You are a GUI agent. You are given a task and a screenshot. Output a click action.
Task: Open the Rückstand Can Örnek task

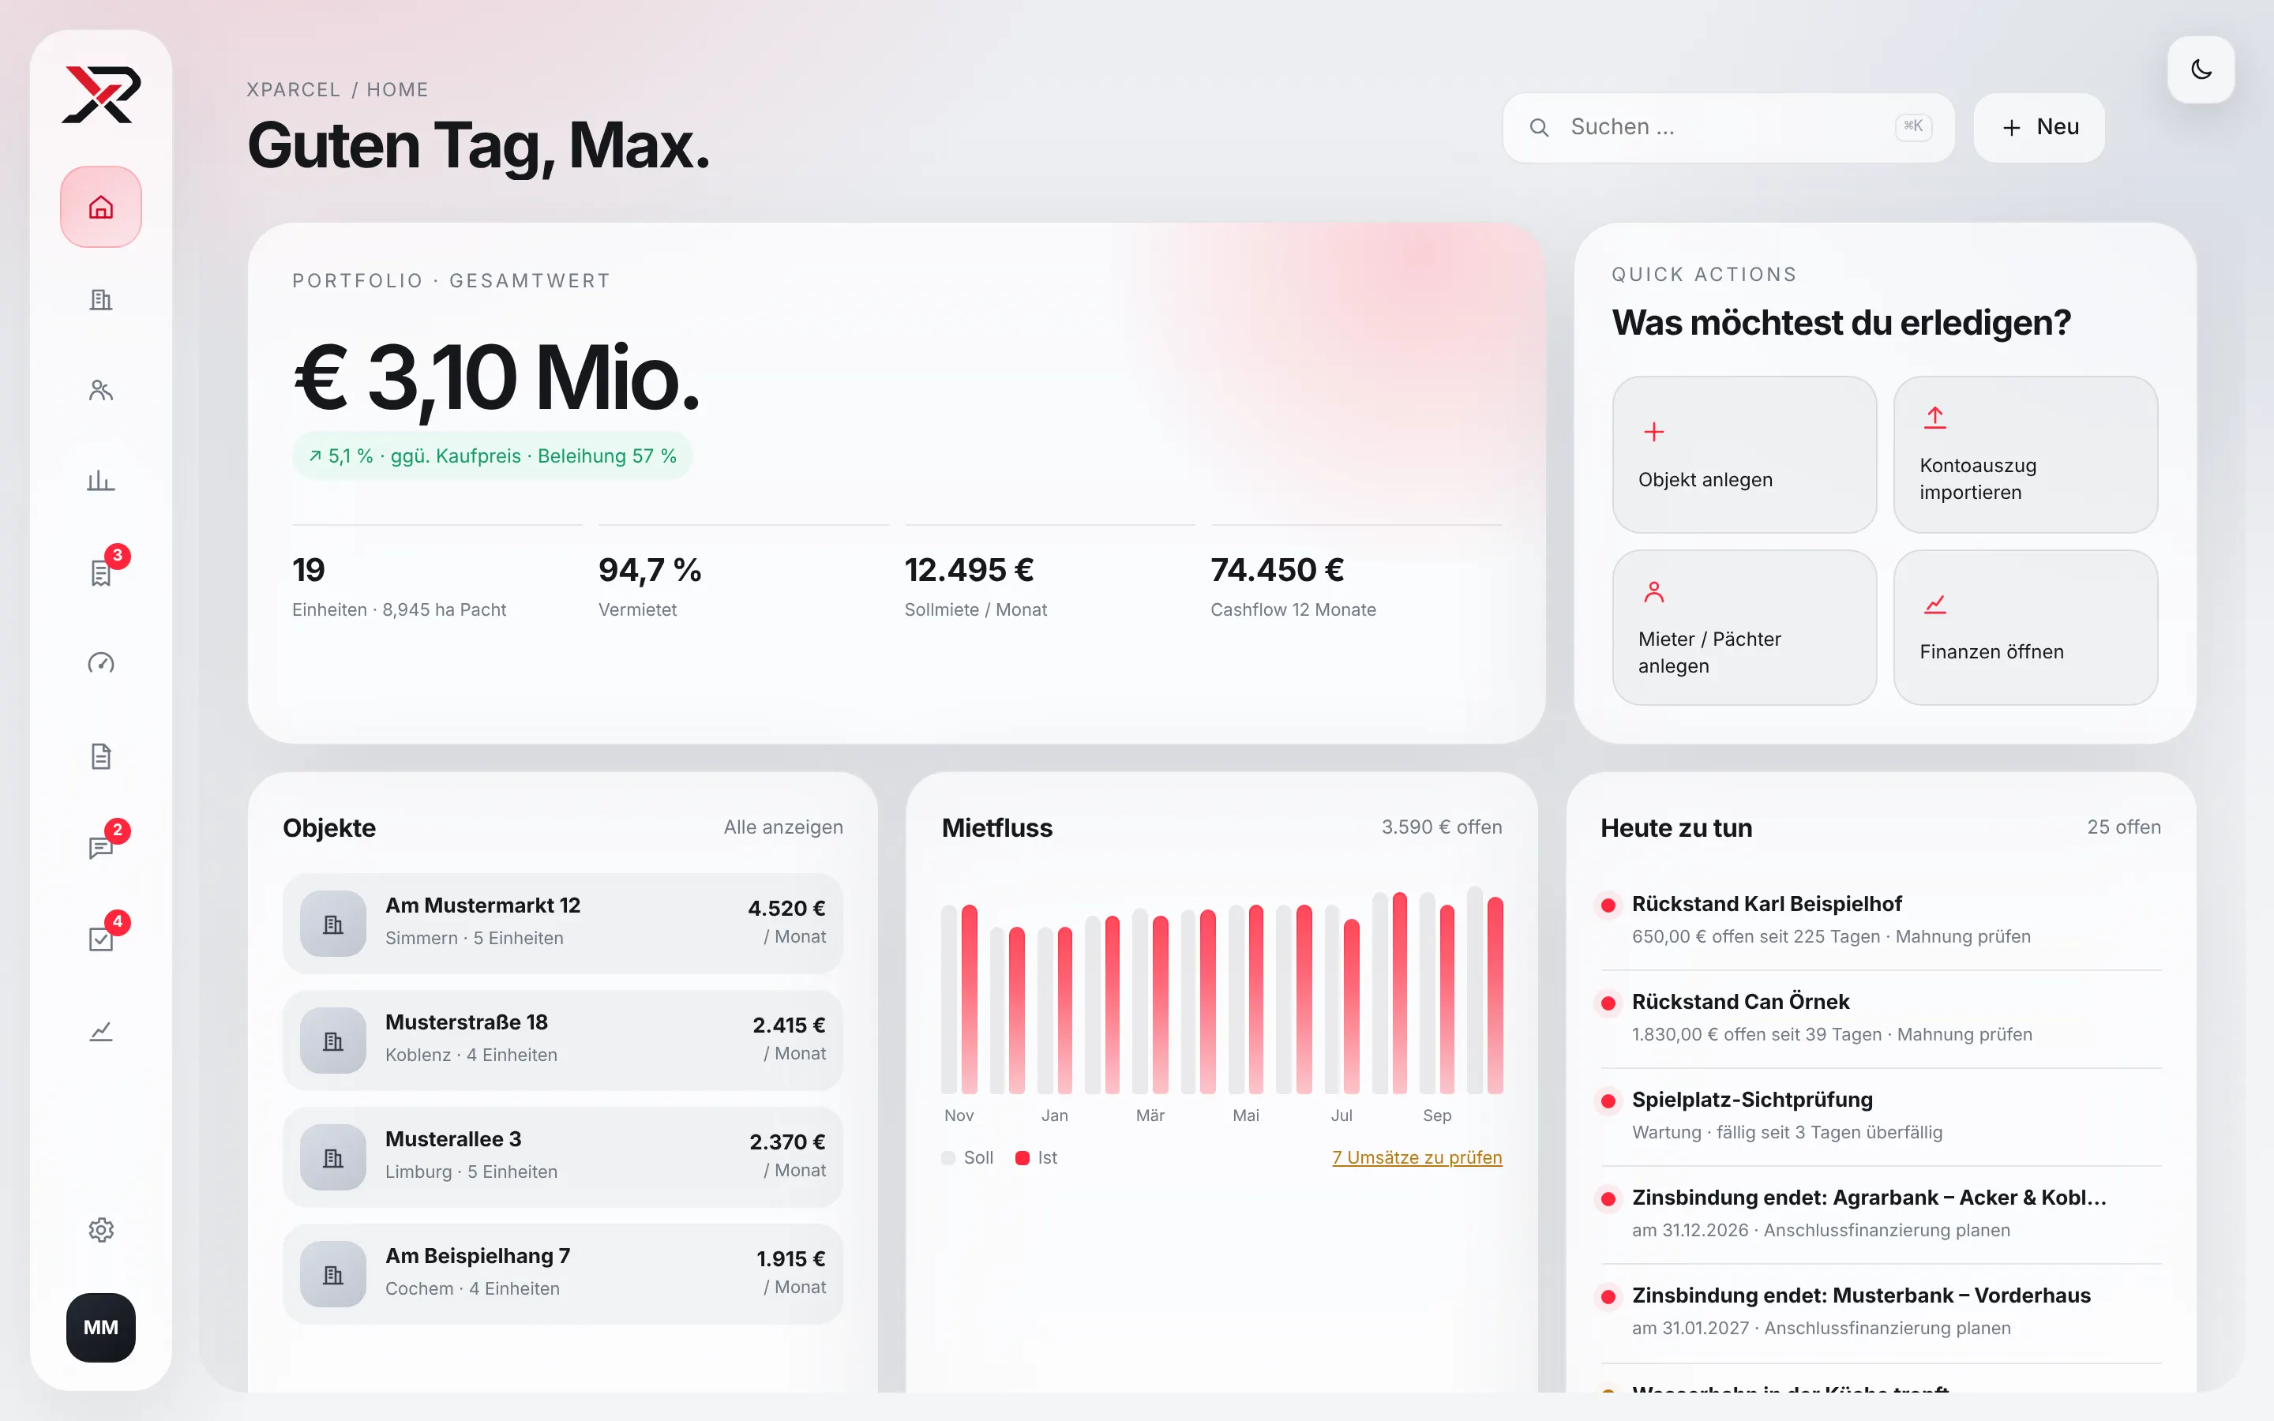tap(1880, 1018)
